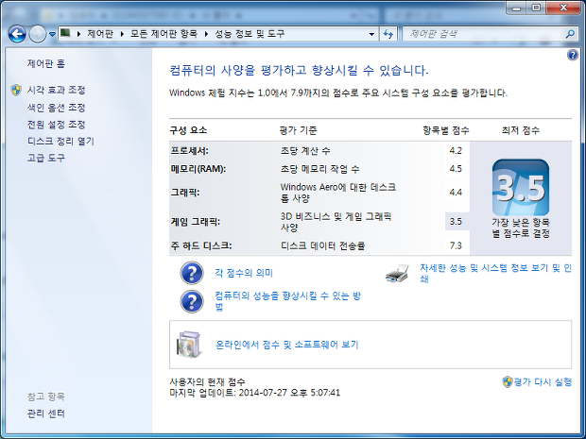The width and height of the screenshot is (586, 439).
Task: Maximize the window
Action: tap(536, 8)
